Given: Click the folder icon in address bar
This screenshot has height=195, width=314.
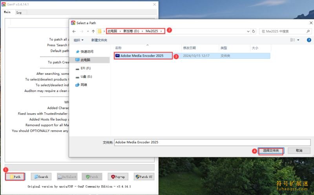Looking at the screenshot, I should 100,31.
